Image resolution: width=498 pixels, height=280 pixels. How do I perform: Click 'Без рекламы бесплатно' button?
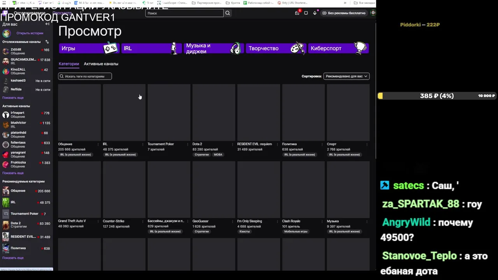[344, 13]
